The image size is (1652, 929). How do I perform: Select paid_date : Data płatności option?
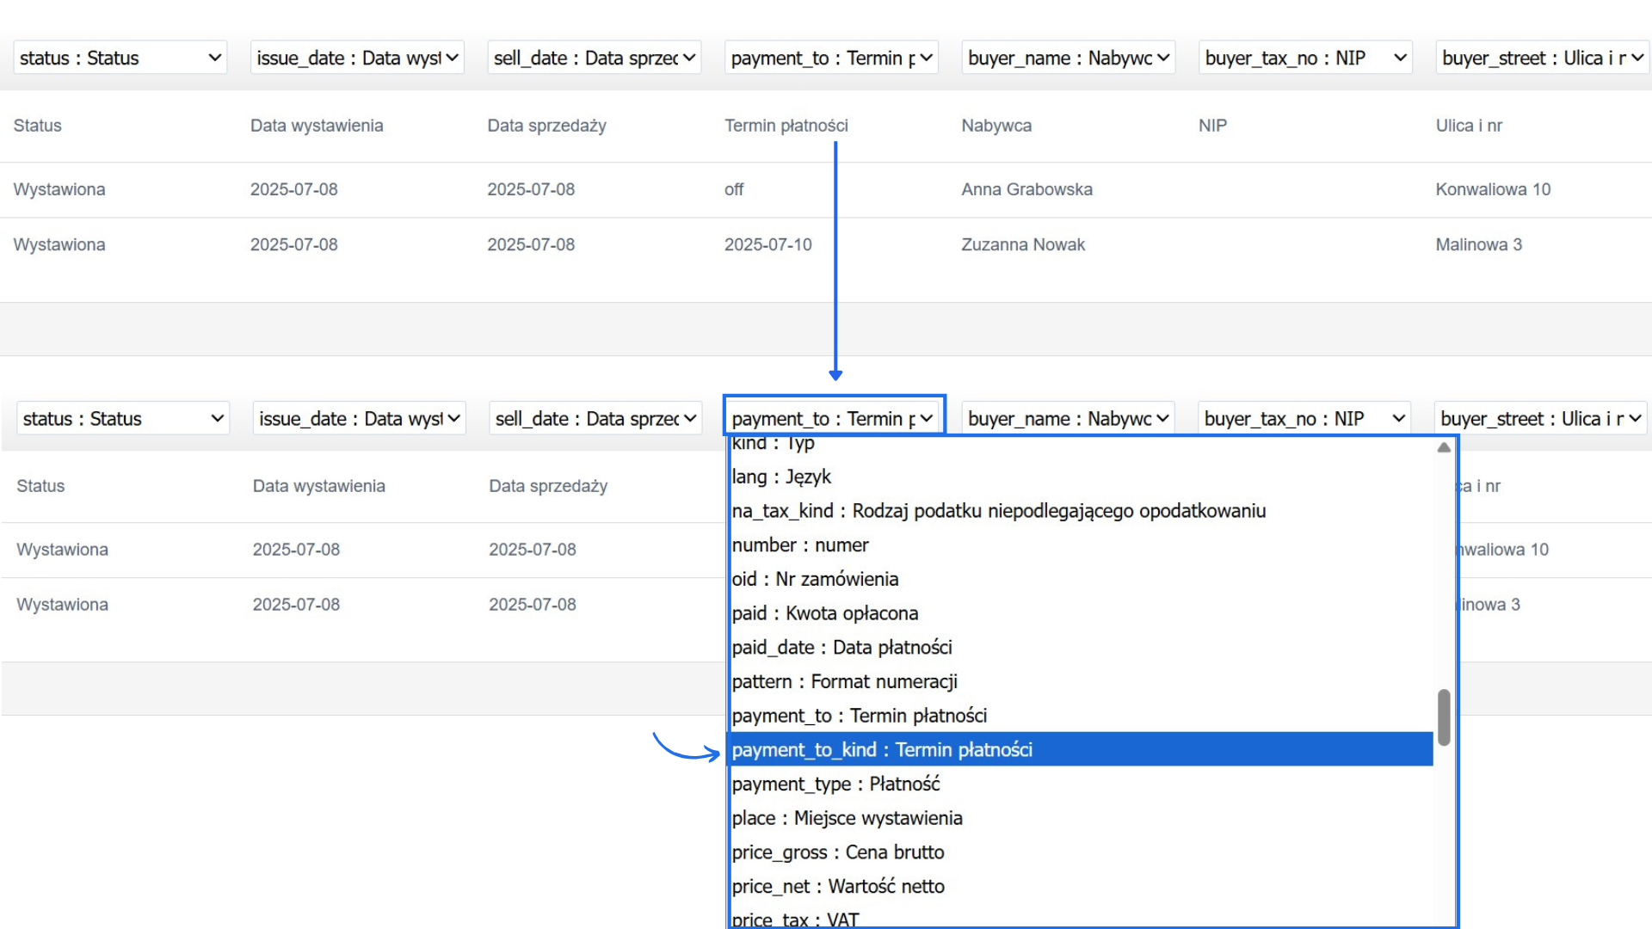click(841, 648)
